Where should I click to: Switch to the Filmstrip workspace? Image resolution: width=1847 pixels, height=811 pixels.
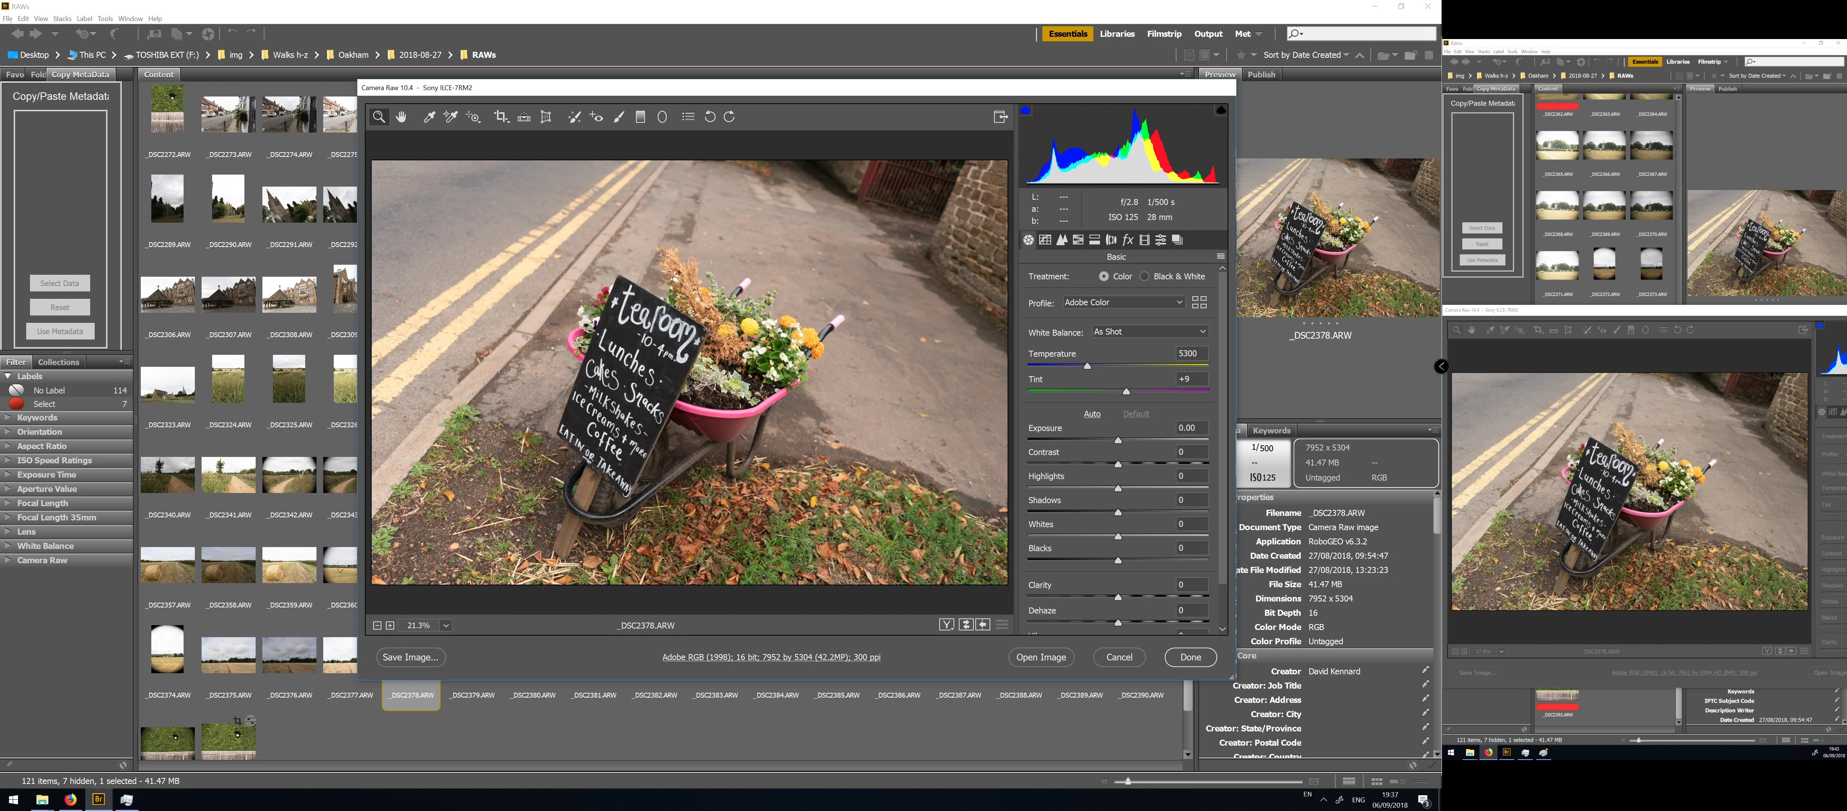[x=1164, y=34]
